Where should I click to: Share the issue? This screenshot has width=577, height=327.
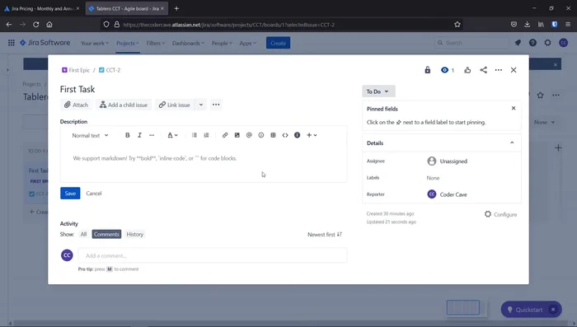(x=484, y=70)
